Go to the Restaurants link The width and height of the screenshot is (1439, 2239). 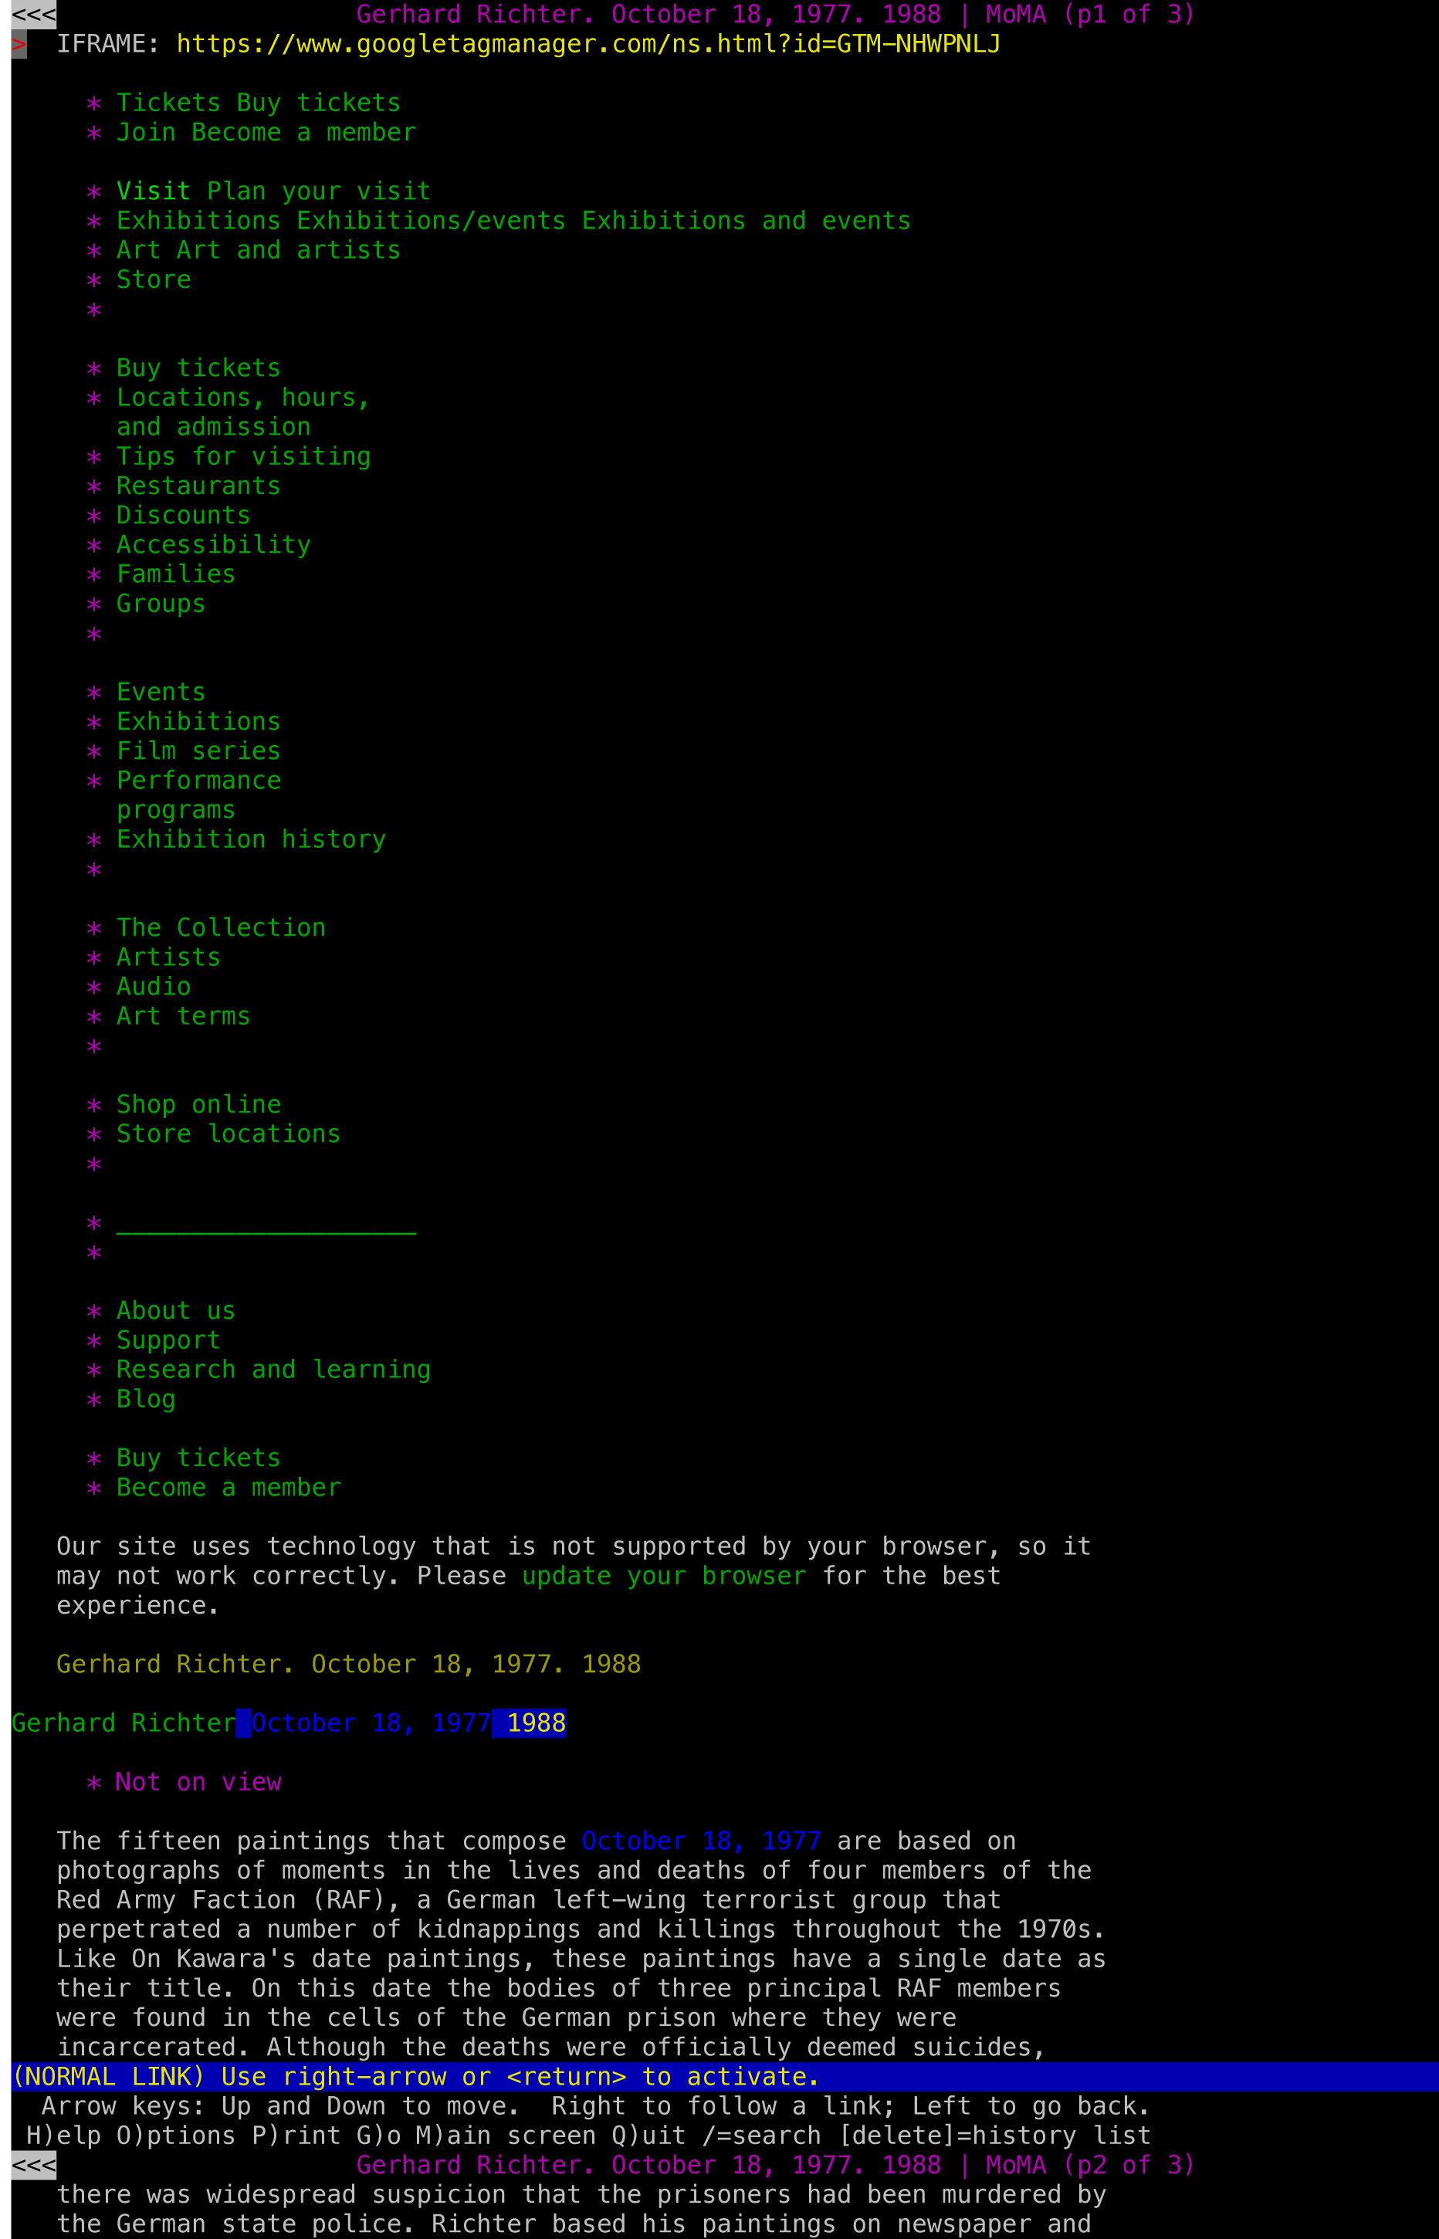pos(198,486)
